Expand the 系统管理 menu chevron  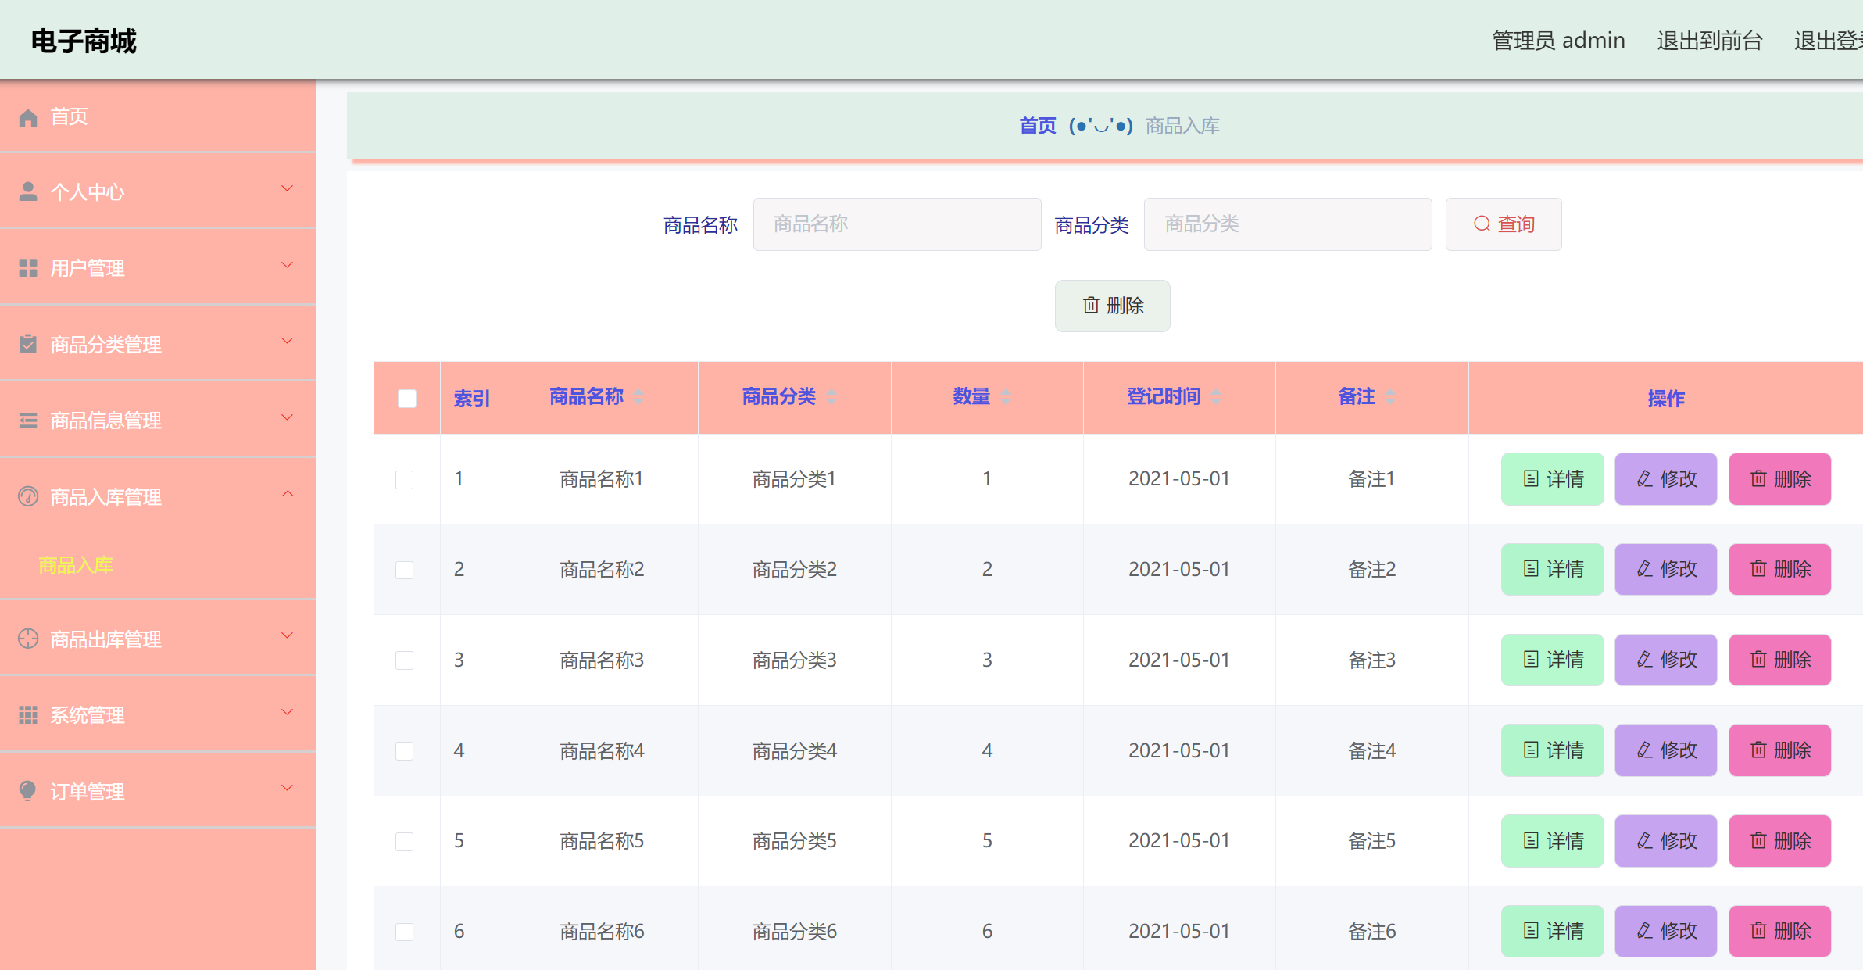(x=288, y=712)
